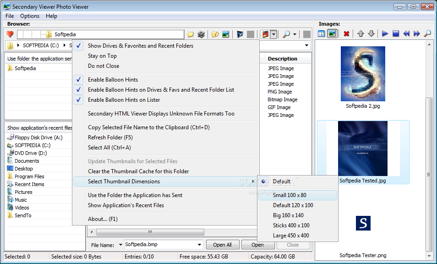The width and height of the screenshot is (437, 264).
Task: Open the File menu
Action: pyautogui.click(x=10, y=16)
